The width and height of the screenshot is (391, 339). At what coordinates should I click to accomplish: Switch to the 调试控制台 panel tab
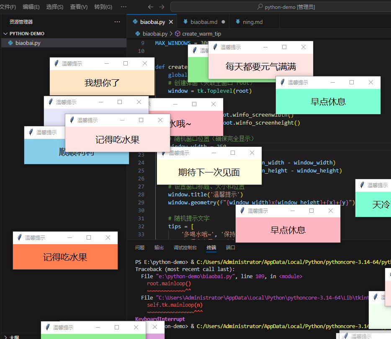[185, 248]
